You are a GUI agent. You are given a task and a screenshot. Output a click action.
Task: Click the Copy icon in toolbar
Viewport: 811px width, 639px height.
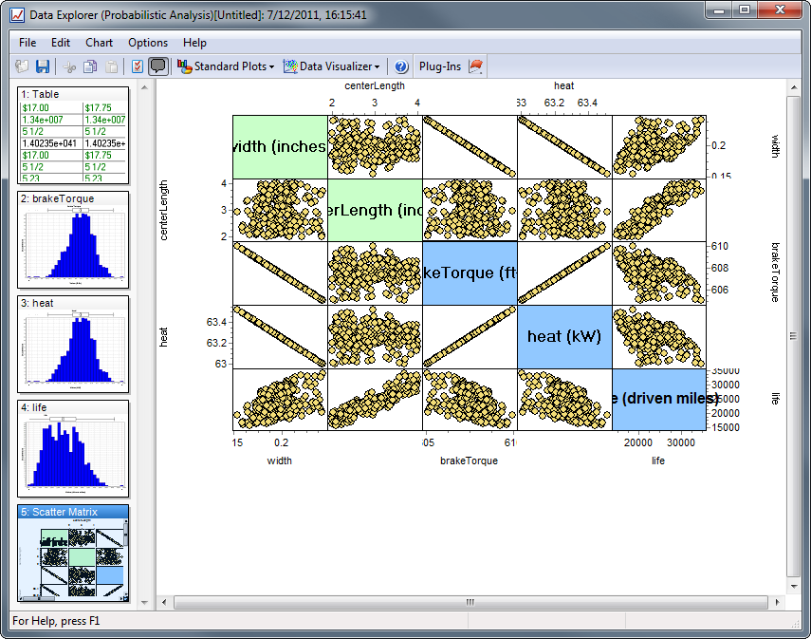90,66
